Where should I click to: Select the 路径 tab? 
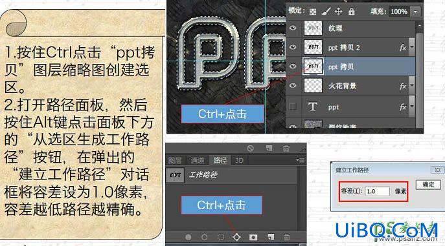(220, 160)
